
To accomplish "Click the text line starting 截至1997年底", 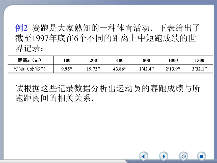I will coord(106,38).
